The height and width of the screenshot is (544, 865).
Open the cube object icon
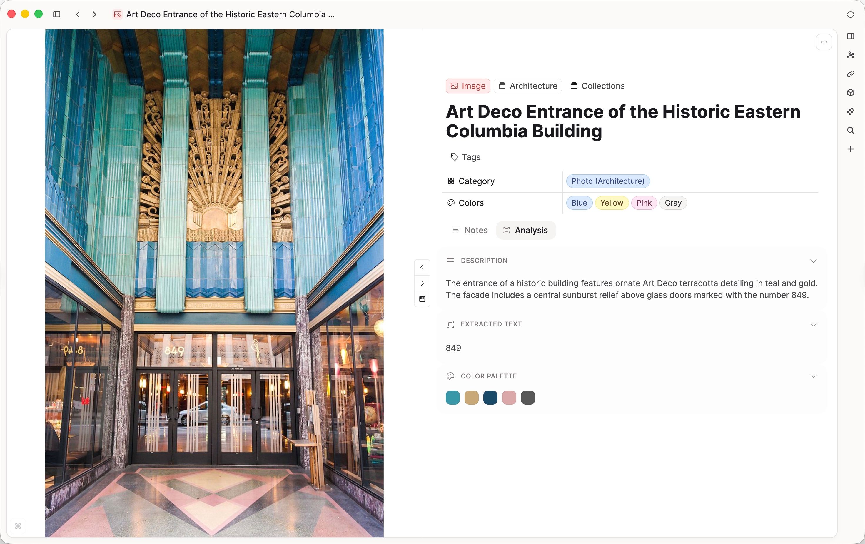click(x=850, y=93)
